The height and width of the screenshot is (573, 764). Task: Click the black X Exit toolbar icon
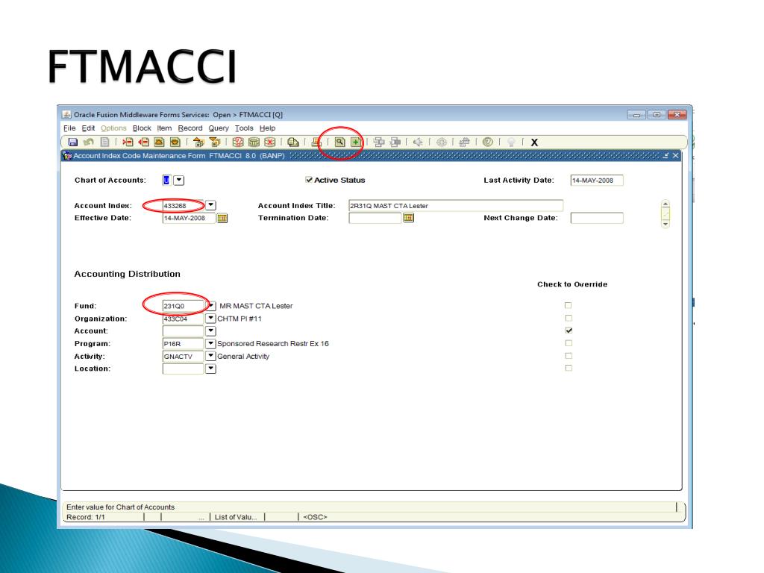pos(534,143)
